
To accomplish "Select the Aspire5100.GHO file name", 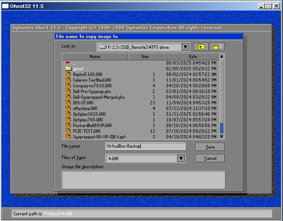I will coord(88,74).
